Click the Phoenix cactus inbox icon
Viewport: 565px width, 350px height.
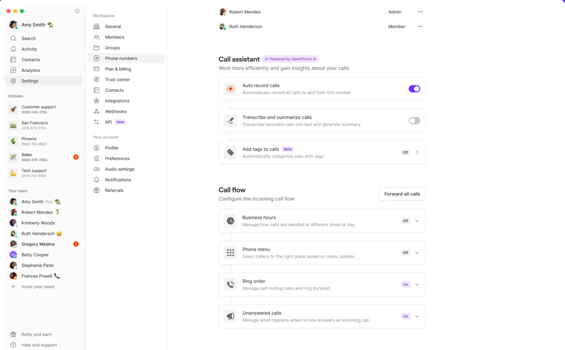tap(13, 141)
